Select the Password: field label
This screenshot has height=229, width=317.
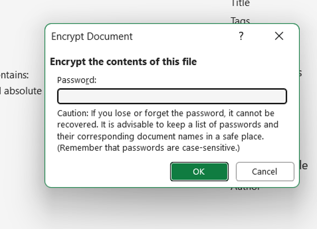(x=77, y=80)
